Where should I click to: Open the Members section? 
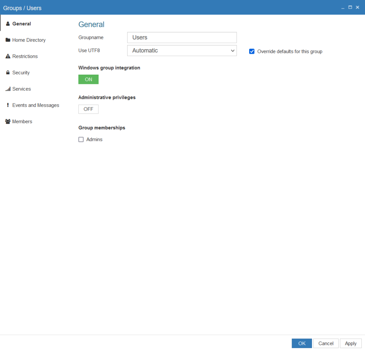coord(22,121)
